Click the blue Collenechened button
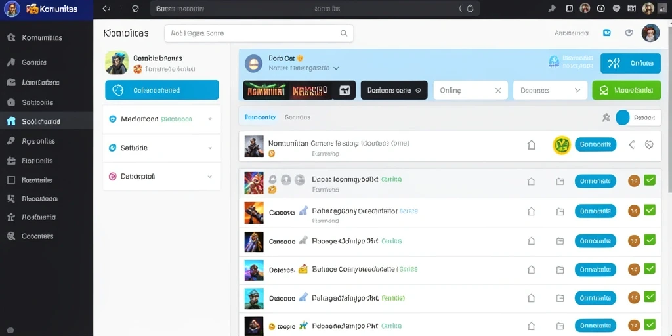Viewport: 672px width, 336px height. (162, 90)
